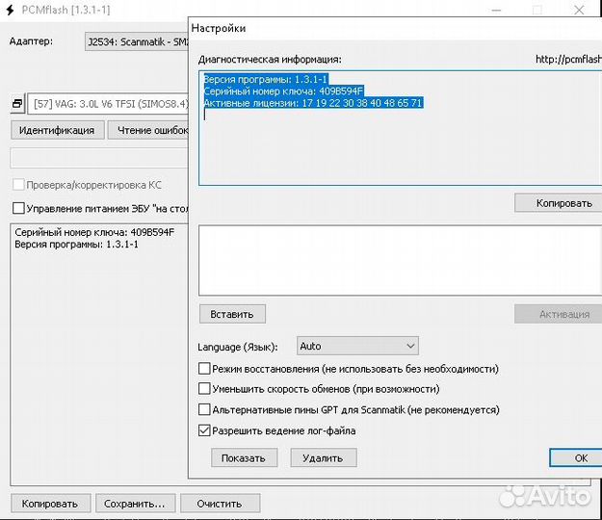Open the Адаптер J2534 Scanmatik dropdown
602x520 pixels.
tap(137, 41)
